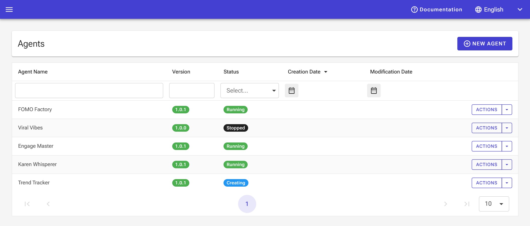
Task: Go to the next page chevron
Action: coord(446,204)
